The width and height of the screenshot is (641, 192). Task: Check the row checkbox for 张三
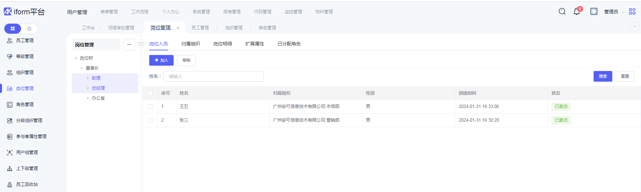click(x=150, y=120)
